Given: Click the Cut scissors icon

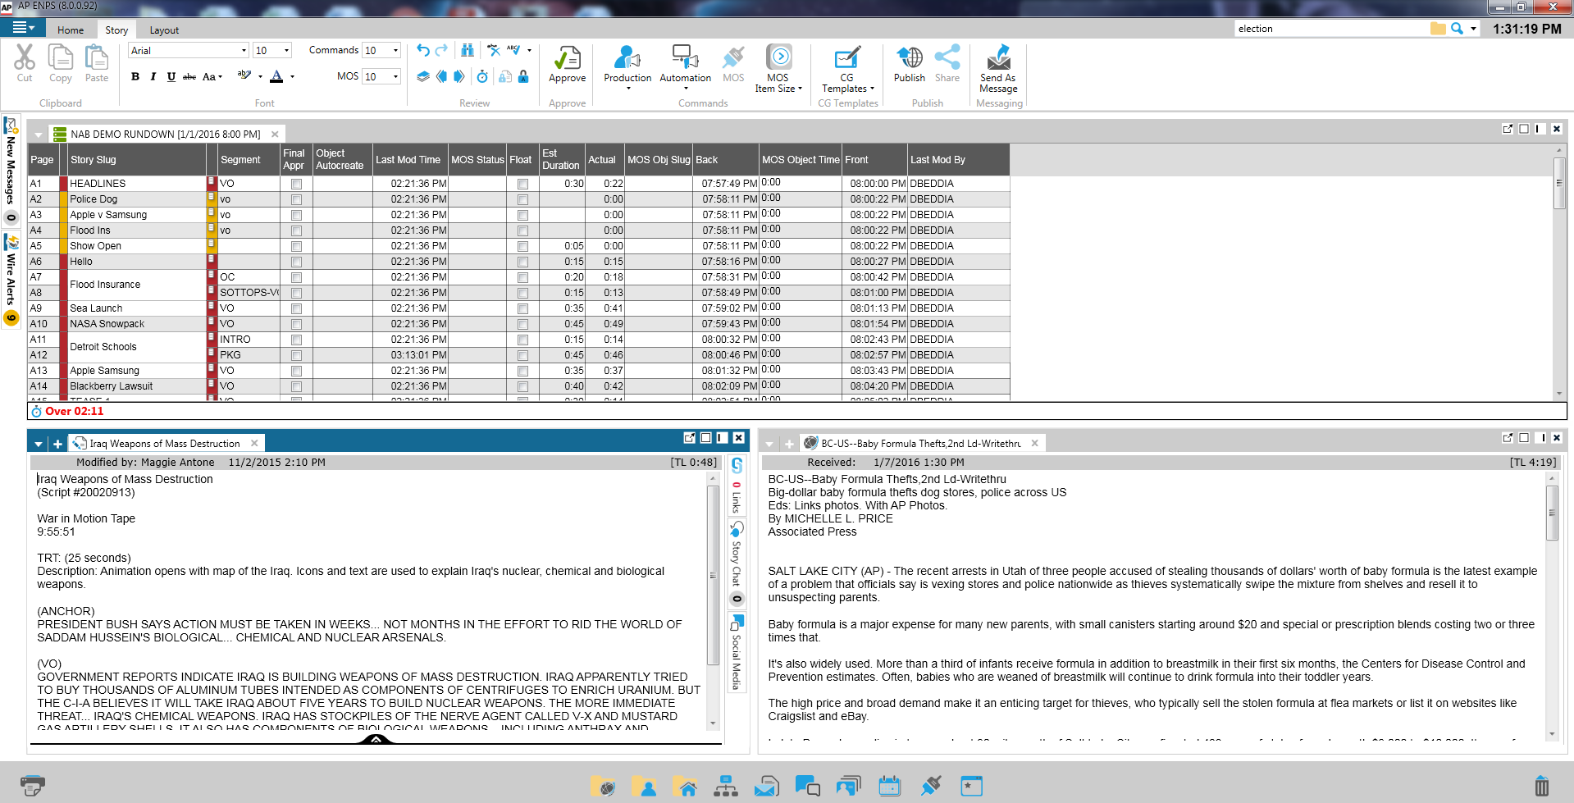Looking at the screenshot, I should [25, 57].
